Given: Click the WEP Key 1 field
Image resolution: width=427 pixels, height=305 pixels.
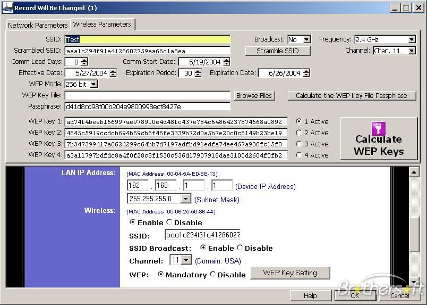Looking at the screenshot, I should [176, 122].
